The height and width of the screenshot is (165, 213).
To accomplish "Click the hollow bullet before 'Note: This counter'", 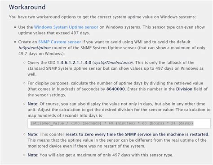I will [24, 135].
